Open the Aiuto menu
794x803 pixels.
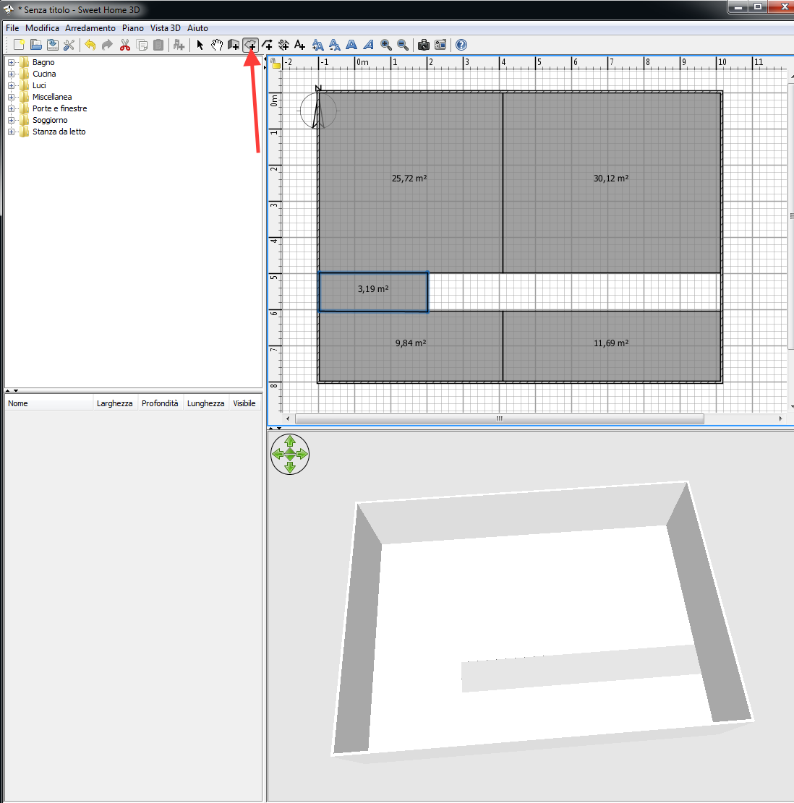click(x=197, y=28)
